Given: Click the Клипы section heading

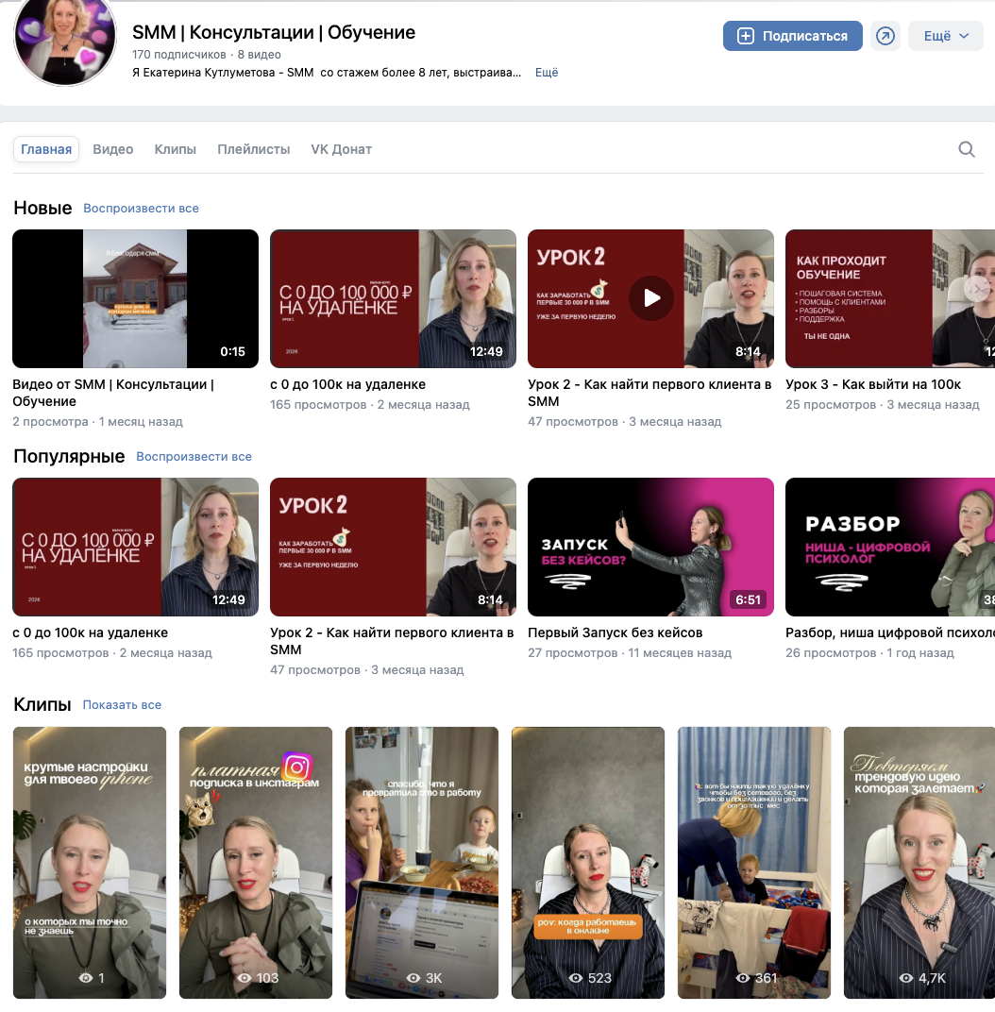Looking at the screenshot, I should (42, 704).
